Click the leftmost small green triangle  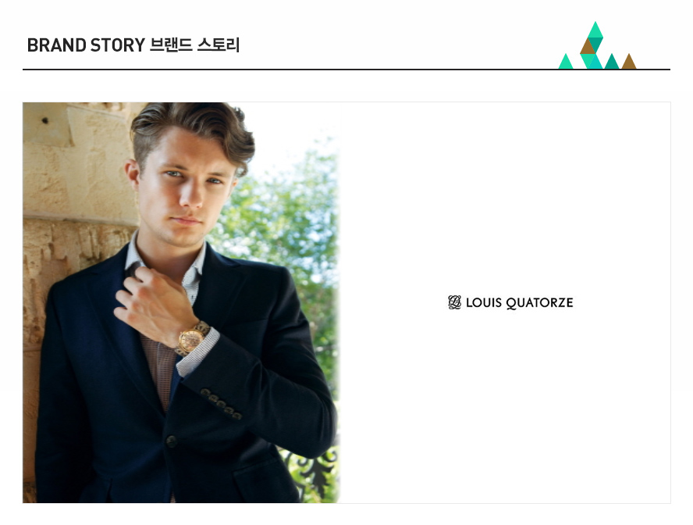click(x=566, y=62)
